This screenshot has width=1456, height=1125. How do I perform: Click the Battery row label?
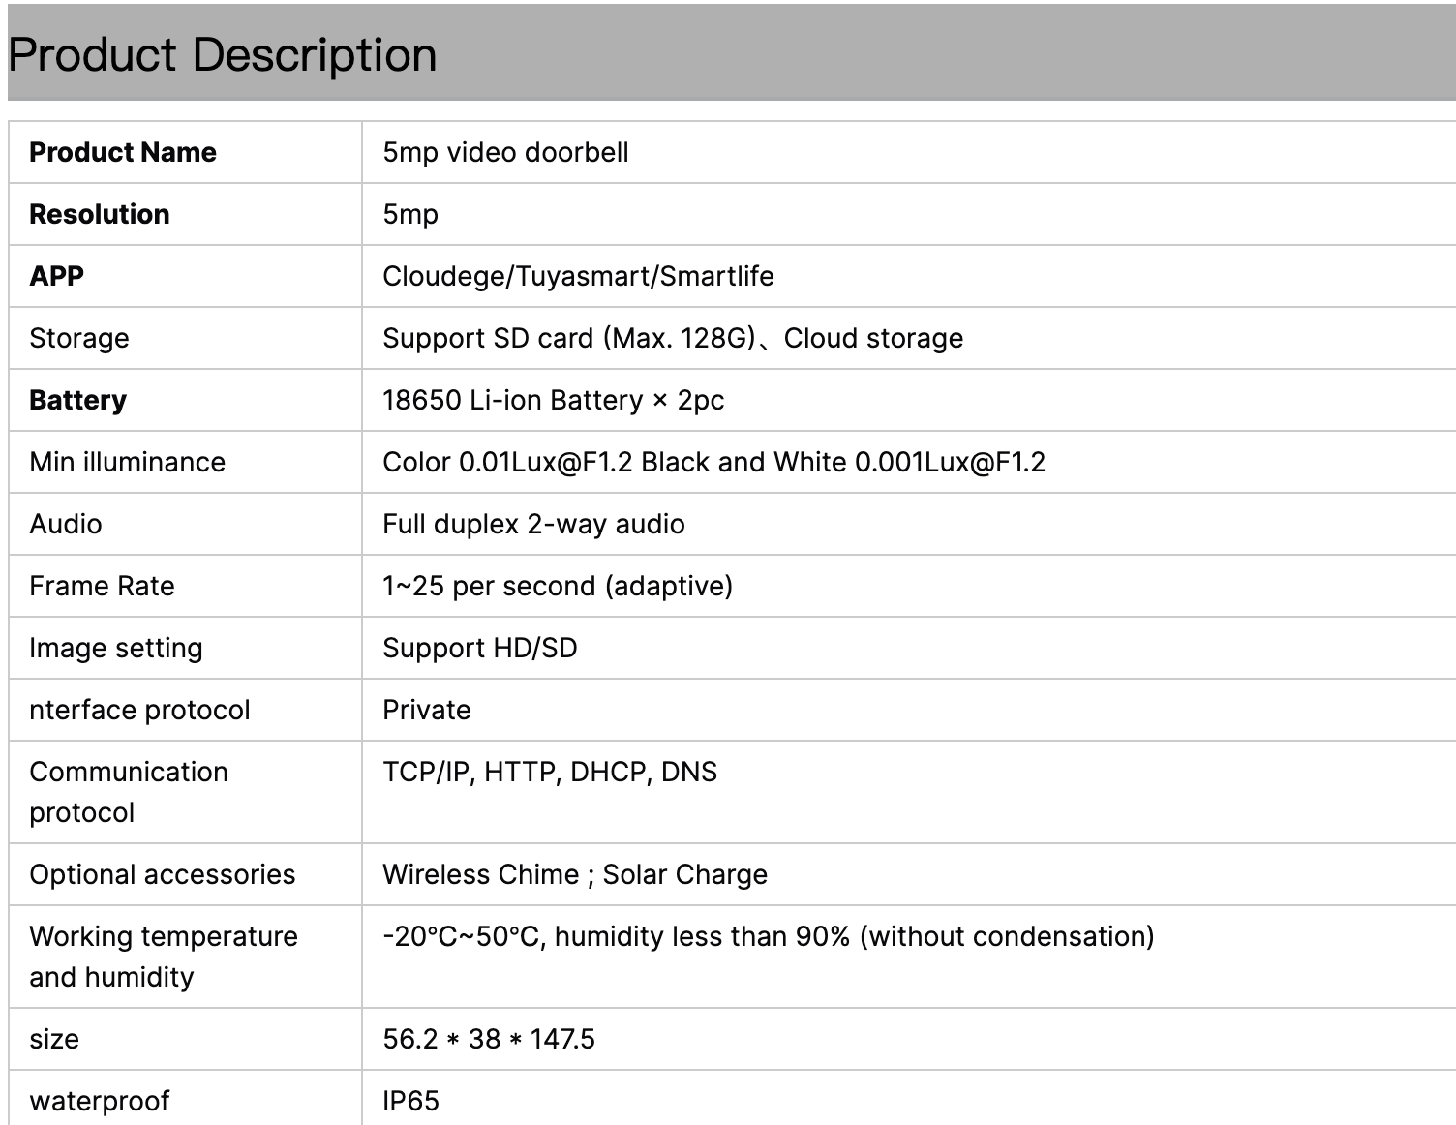click(78, 400)
